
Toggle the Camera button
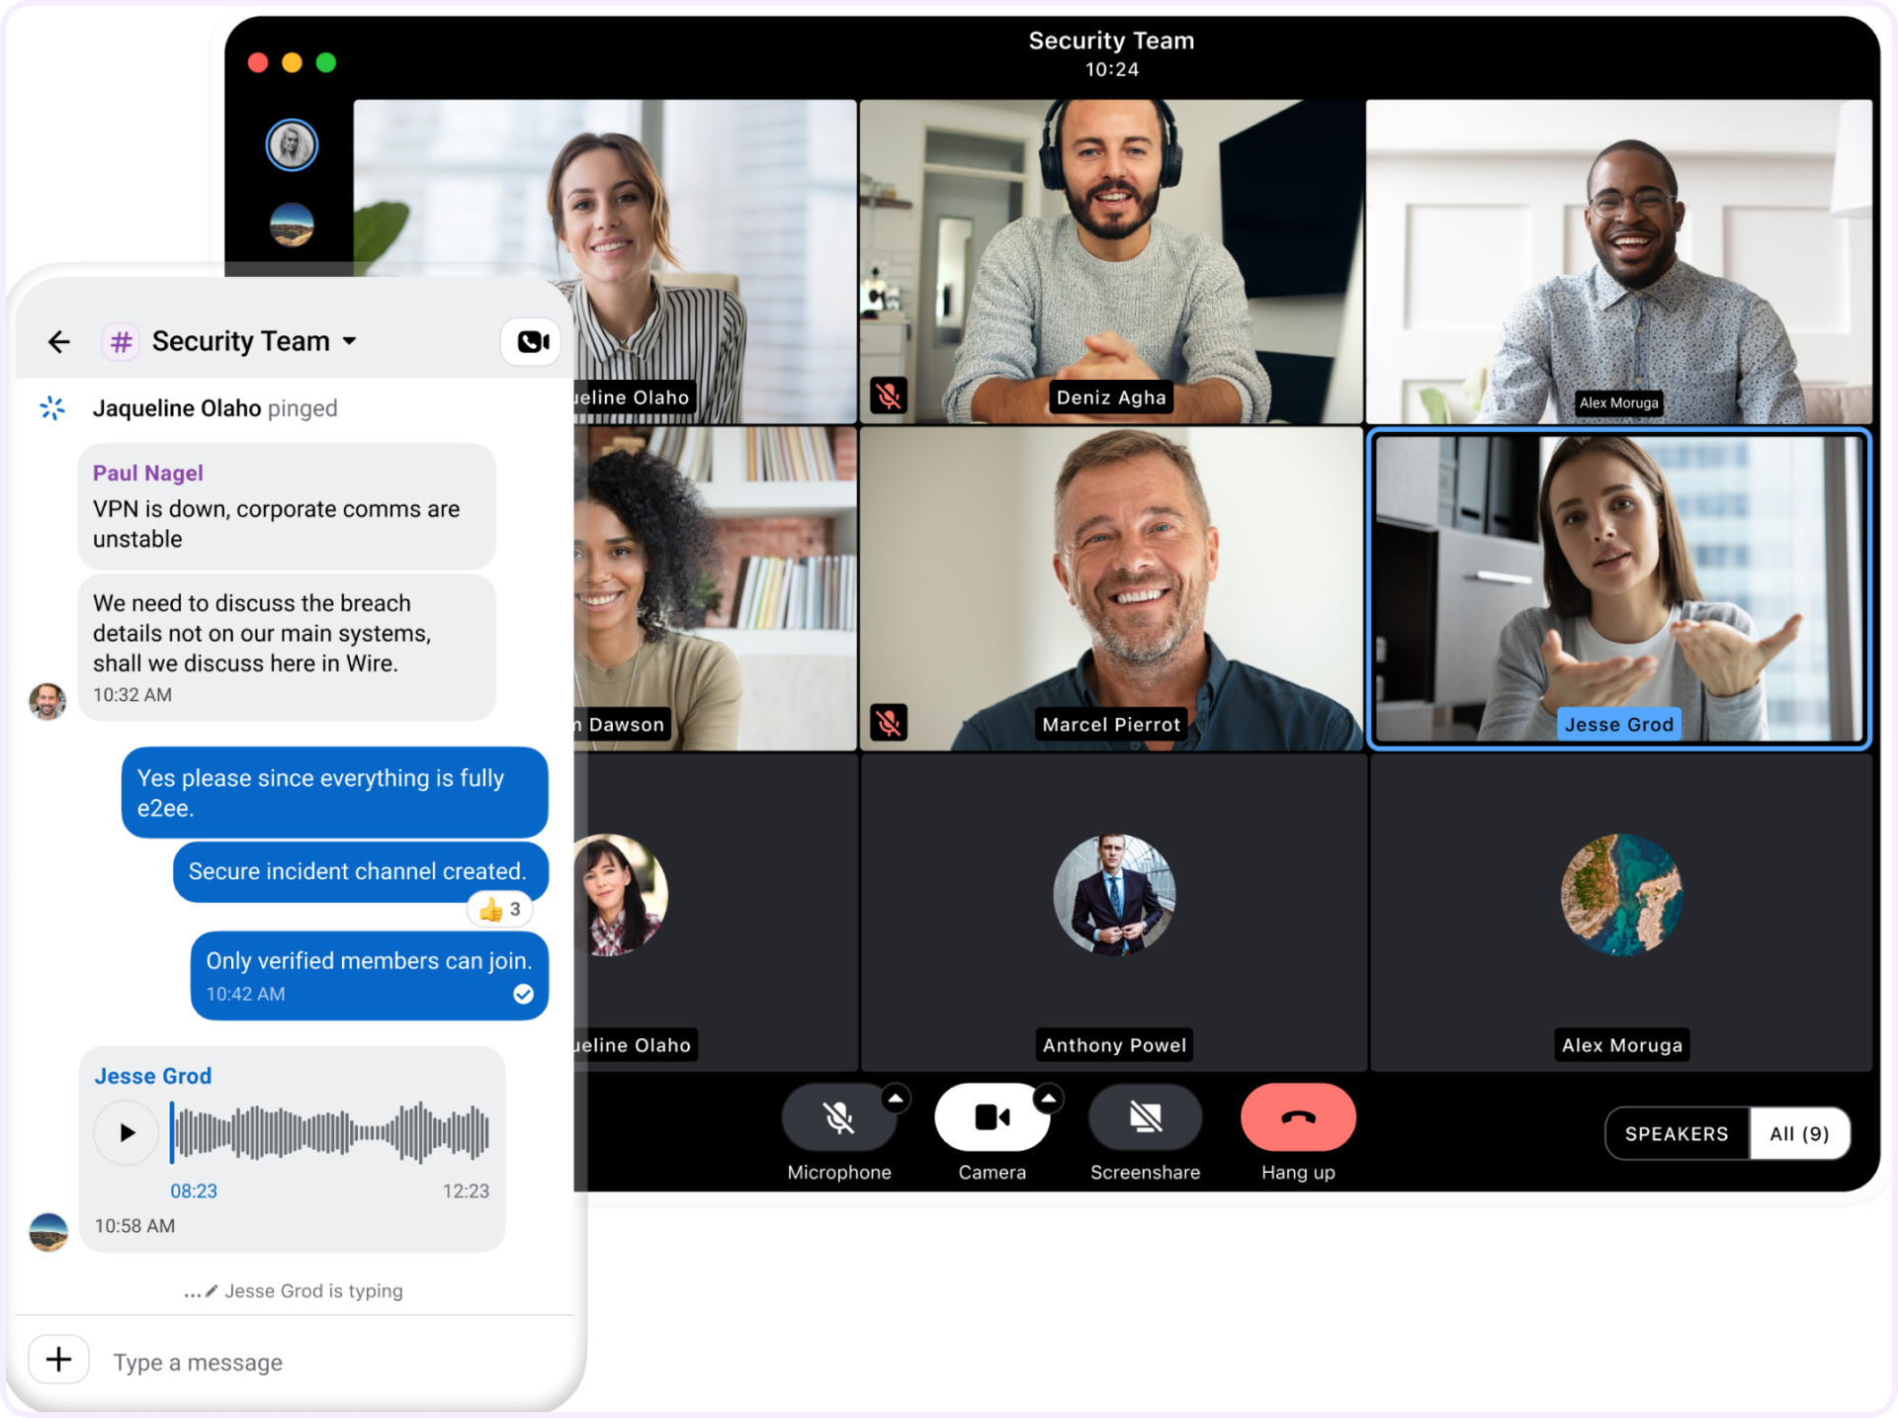pyautogui.click(x=992, y=1117)
